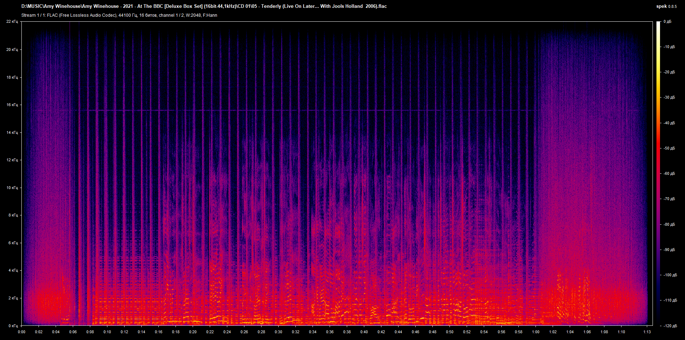Click the 0 дБ top scale label
This screenshot has height=340, width=685.
667,22
